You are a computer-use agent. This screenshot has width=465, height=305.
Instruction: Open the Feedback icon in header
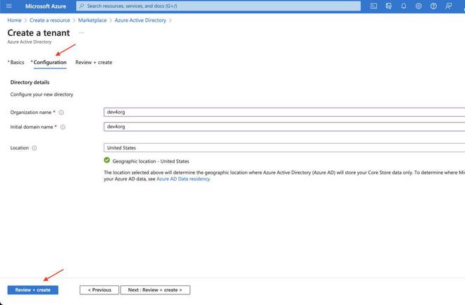point(448,6)
